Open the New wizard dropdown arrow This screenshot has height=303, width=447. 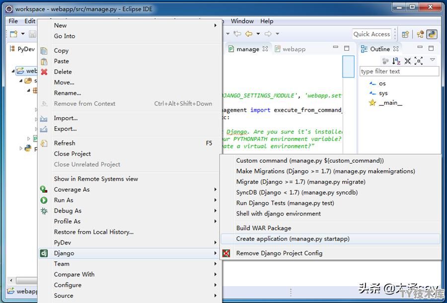coord(23,34)
